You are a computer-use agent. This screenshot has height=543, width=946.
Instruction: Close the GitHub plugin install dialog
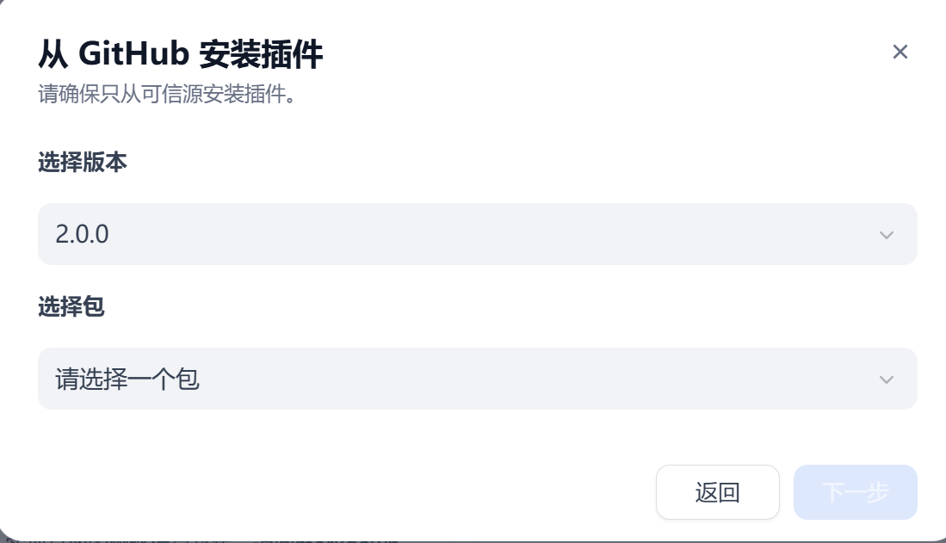[x=900, y=52]
